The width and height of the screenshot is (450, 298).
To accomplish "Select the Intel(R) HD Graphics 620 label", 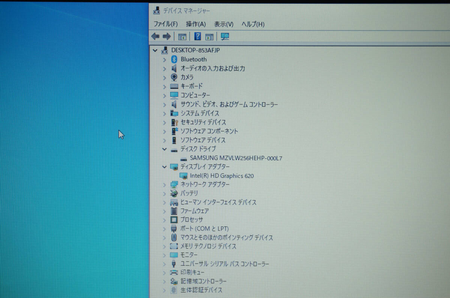I will 222,176.
